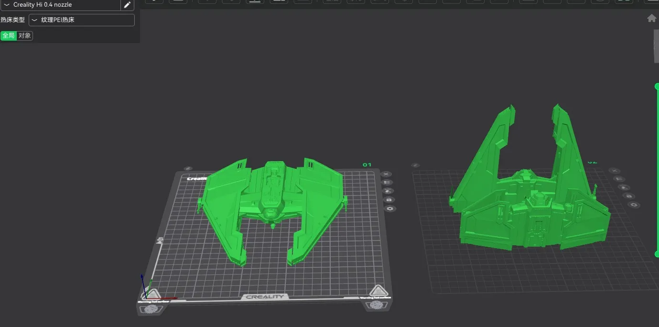Click the top handle of the vertical slider

(657, 86)
